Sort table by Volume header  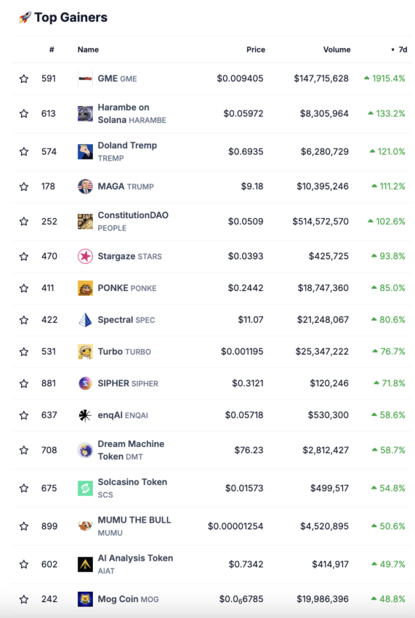(337, 49)
